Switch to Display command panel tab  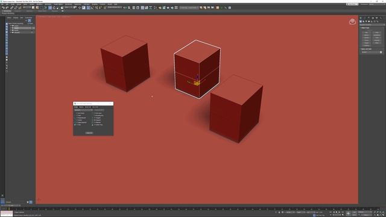(376, 18)
